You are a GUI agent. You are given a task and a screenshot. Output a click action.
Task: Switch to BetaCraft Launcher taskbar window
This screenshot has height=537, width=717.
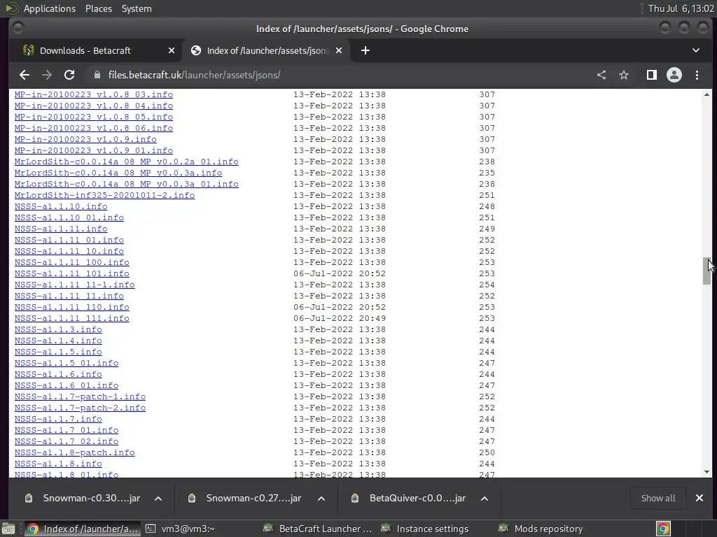point(319,529)
